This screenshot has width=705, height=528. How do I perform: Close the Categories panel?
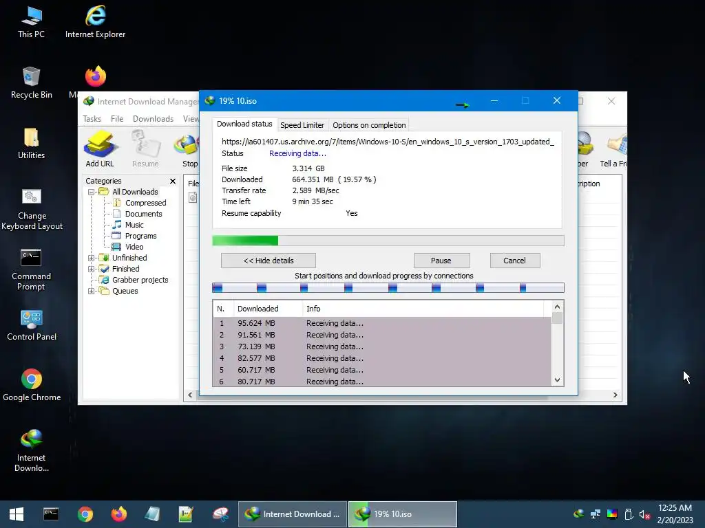[173, 181]
